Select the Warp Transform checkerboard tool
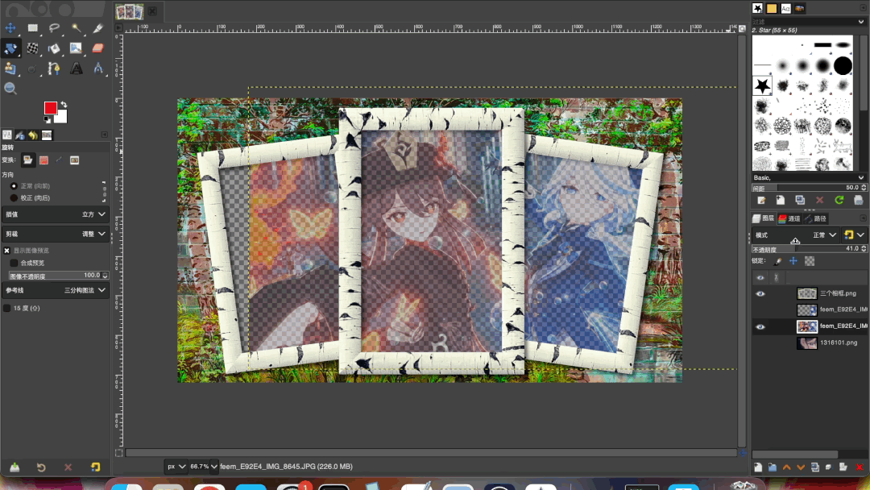This screenshot has height=490, width=870. (33, 48)
